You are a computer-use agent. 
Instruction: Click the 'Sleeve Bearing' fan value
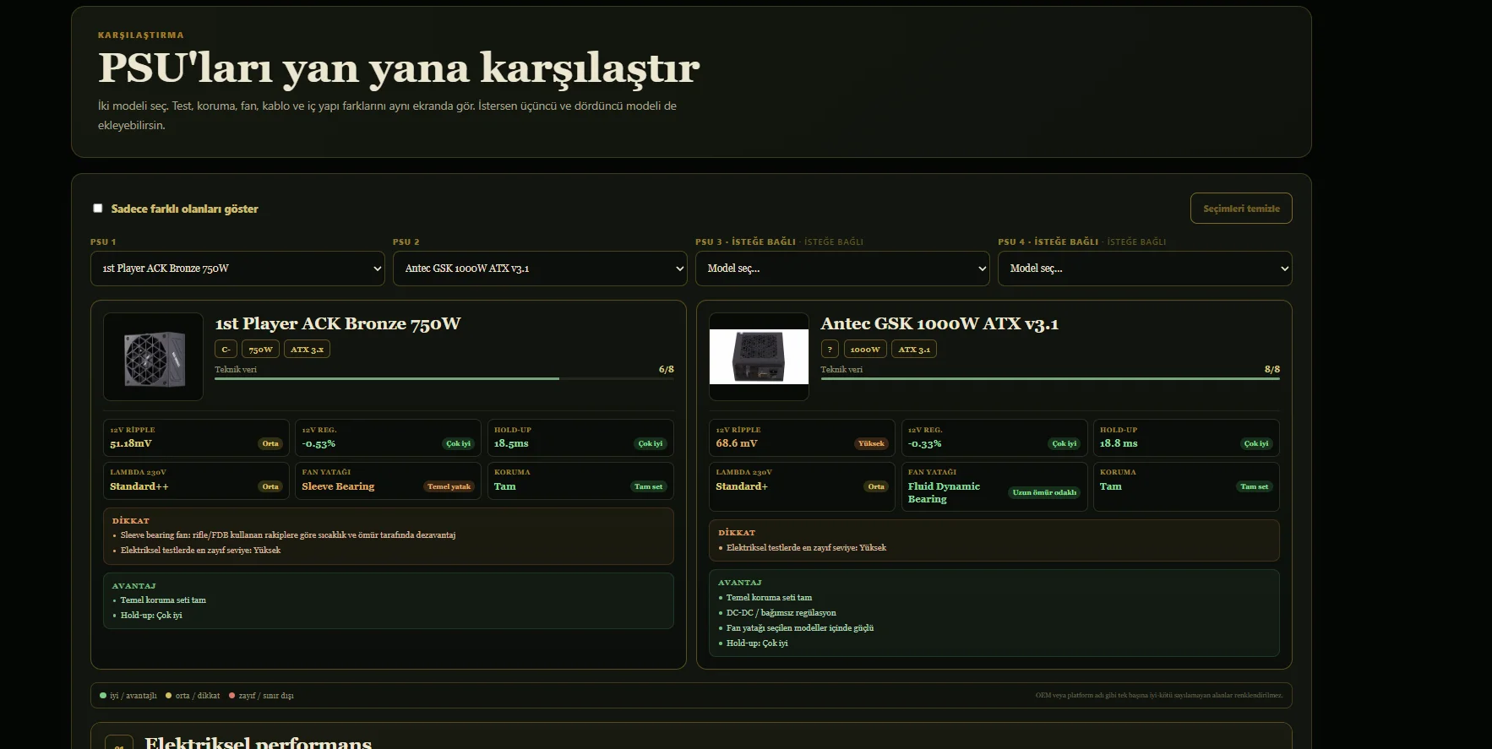338,486
